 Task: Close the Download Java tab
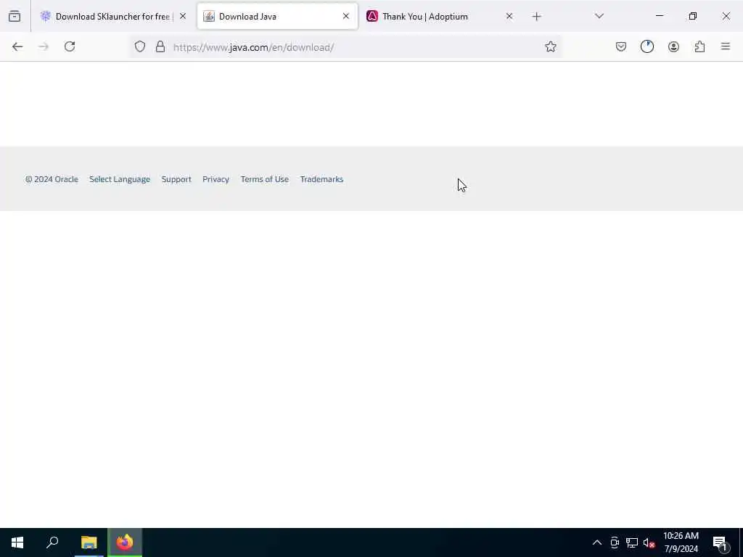coord(346,17)
